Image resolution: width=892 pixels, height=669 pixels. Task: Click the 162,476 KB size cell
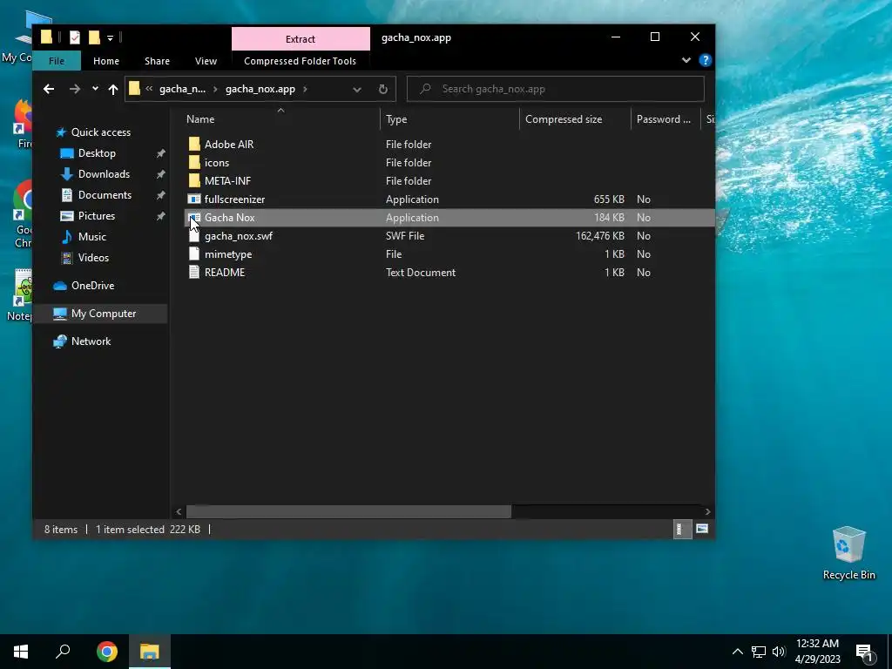click(599, 235)
